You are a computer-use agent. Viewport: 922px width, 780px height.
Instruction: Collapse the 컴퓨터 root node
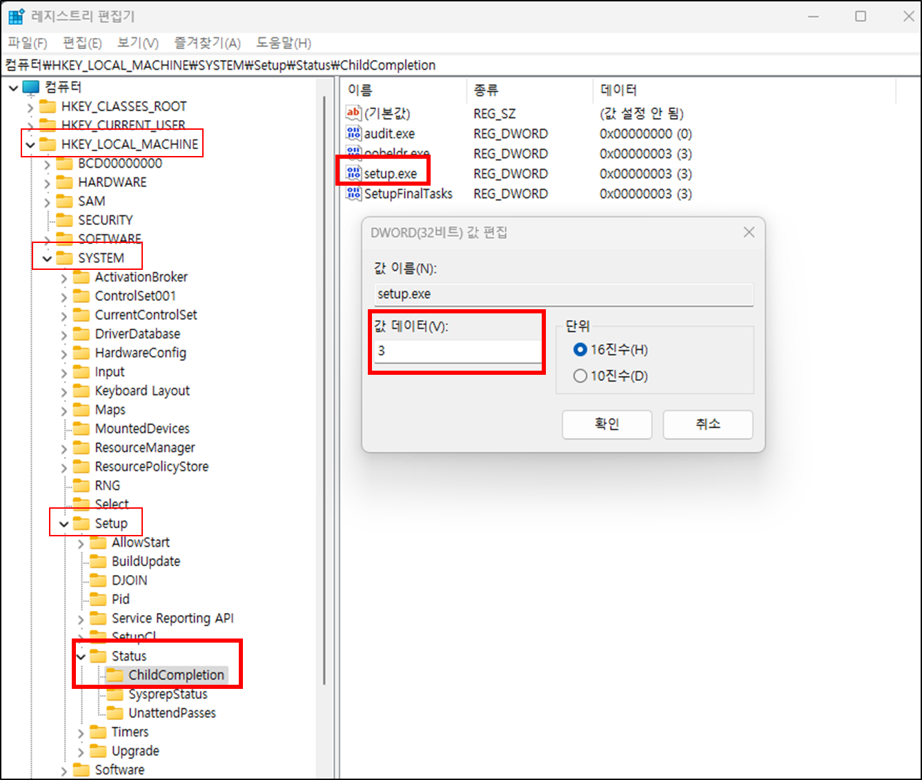[x=14, y=88]
